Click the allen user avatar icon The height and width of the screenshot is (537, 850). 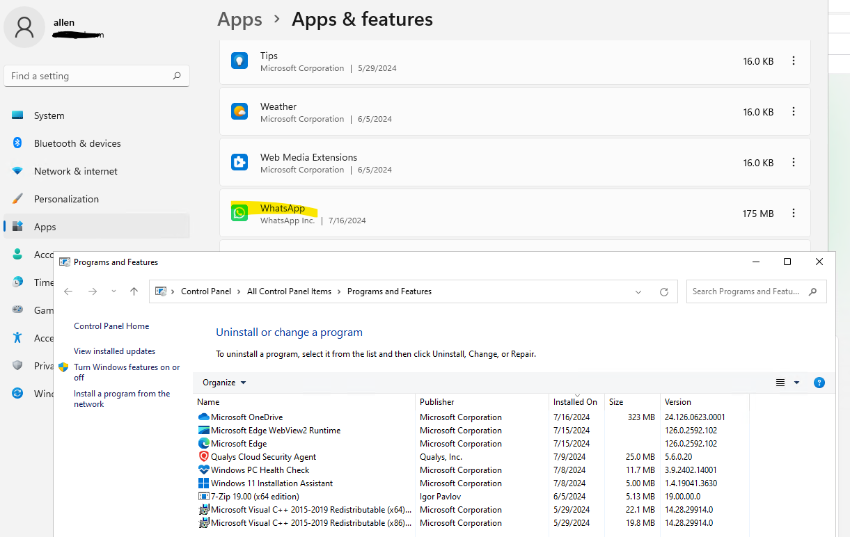click(24, 27)
